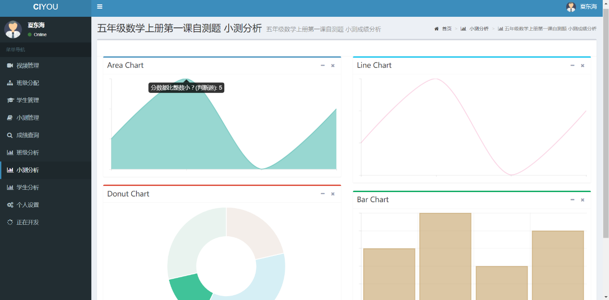Open the 小测管理 menu item
This screenshot has width=609, height=300.
pos(46,118)
